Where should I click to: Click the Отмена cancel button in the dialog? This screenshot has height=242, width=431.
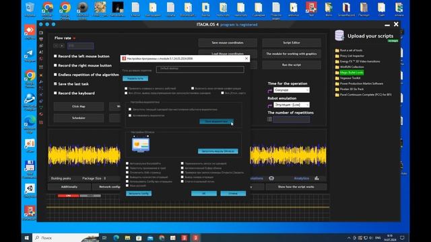pyautogui.click(x=233, y=194)
